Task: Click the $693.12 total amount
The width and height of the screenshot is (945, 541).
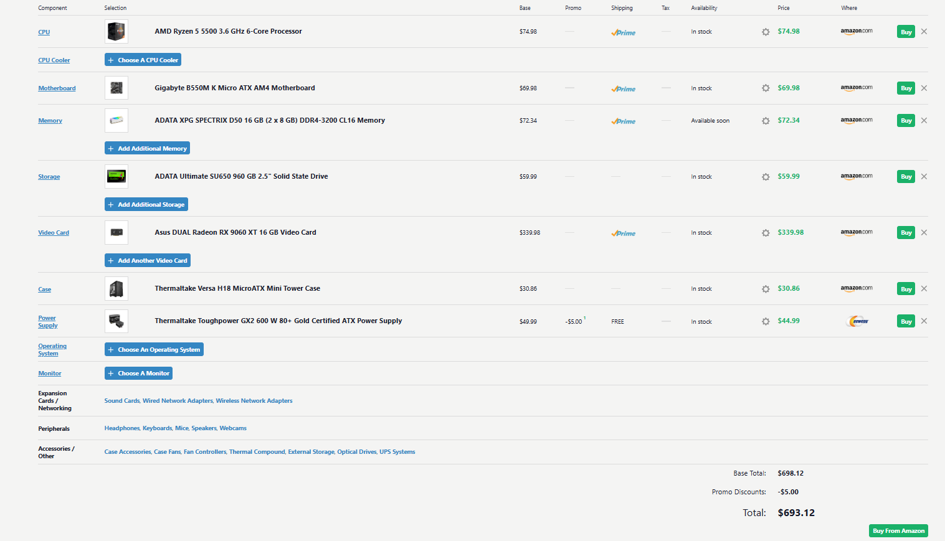Action: point(796,513)
